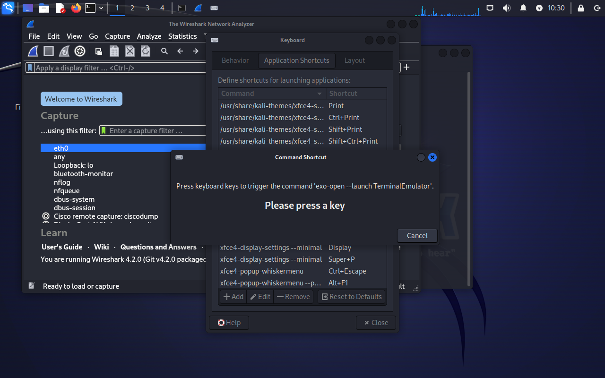Select the eth0 interface
Screen dimensions: 605x378
click(x=124, y=148)
